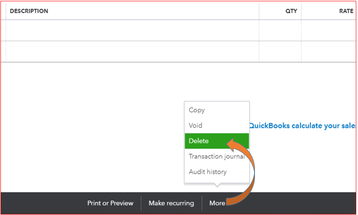Viewport: 358px width, 215px height.
Task: Click the first row's left edge handle
Action: click(3, 30)
